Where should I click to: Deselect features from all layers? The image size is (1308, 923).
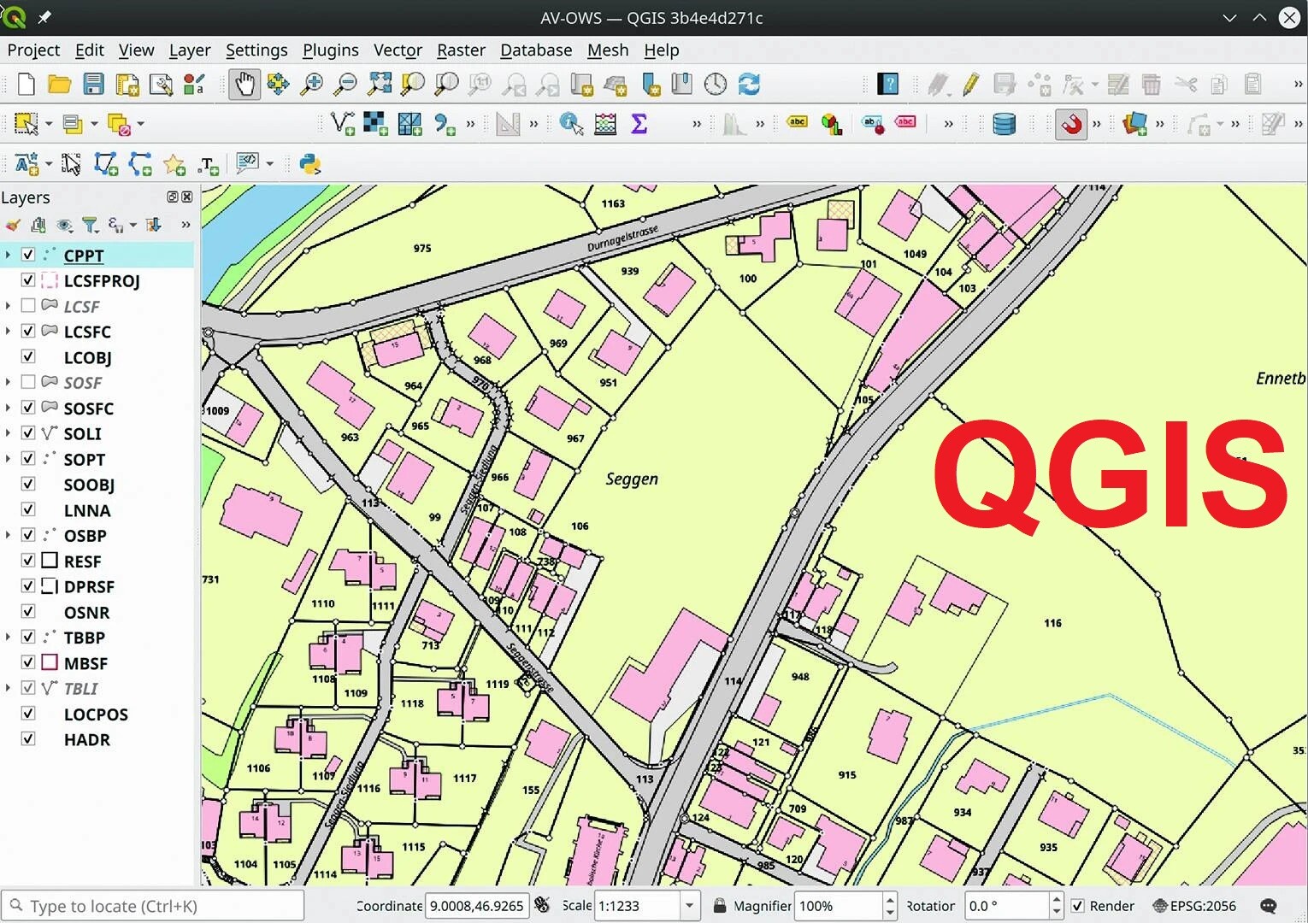coord(119,124)
